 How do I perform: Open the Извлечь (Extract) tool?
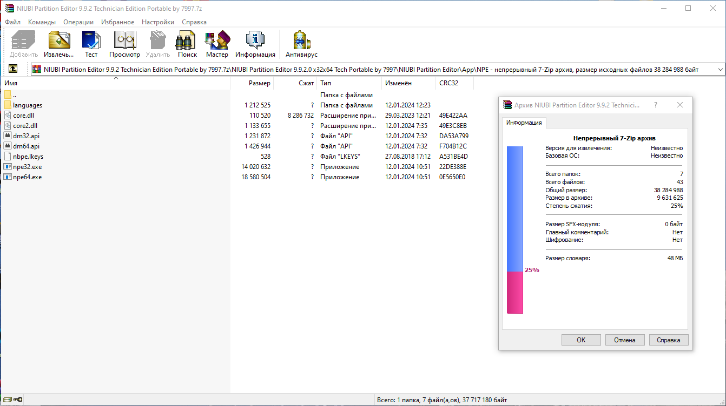point(58,43)
